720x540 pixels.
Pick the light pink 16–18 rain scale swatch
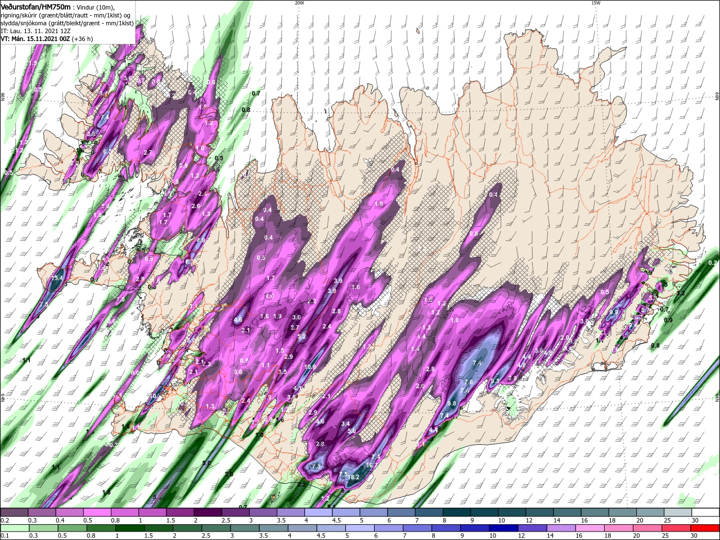[590, 528]
